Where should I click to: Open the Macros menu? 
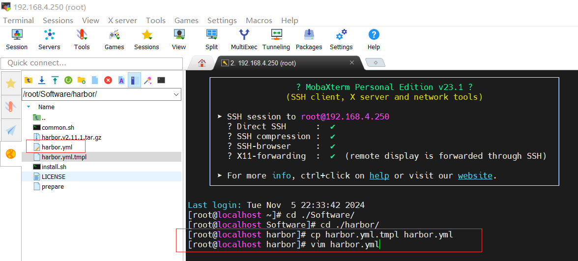(259, 20)
